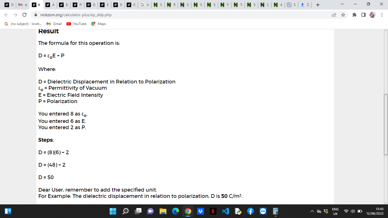Image resolution: width=388 pixels, height=218 pixels.
Task: Open the Python file taskbar icon
Action: (x=238, y=211)
